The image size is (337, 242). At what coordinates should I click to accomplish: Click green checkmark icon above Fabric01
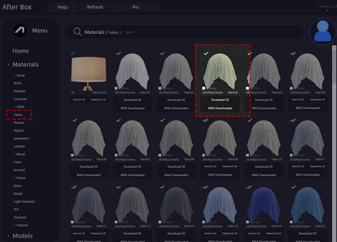coord(118,53)
